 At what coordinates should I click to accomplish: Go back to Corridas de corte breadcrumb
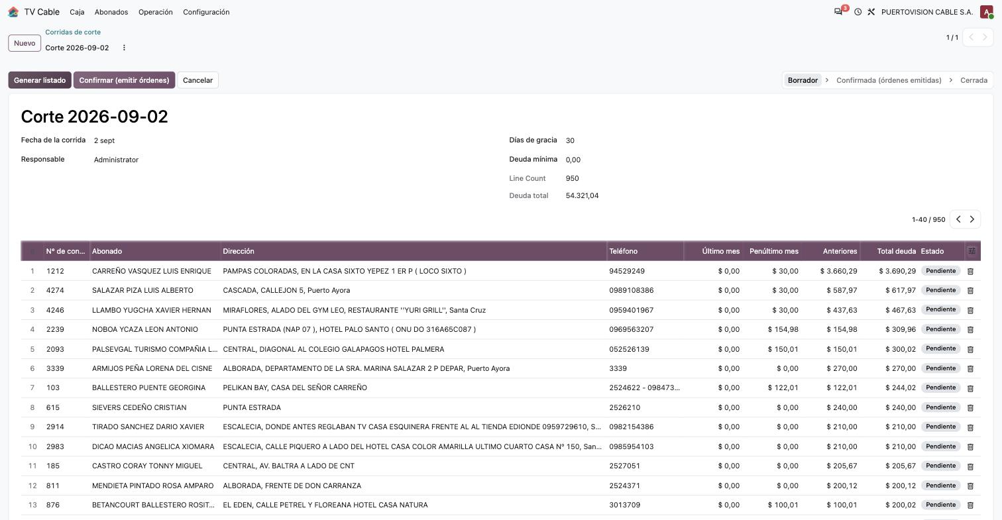point(73,32)
